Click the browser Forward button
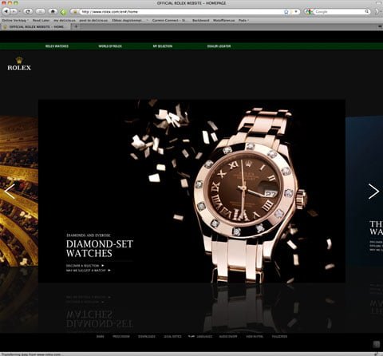This screenshot has height=356, width=383. [x=14, y=11]
